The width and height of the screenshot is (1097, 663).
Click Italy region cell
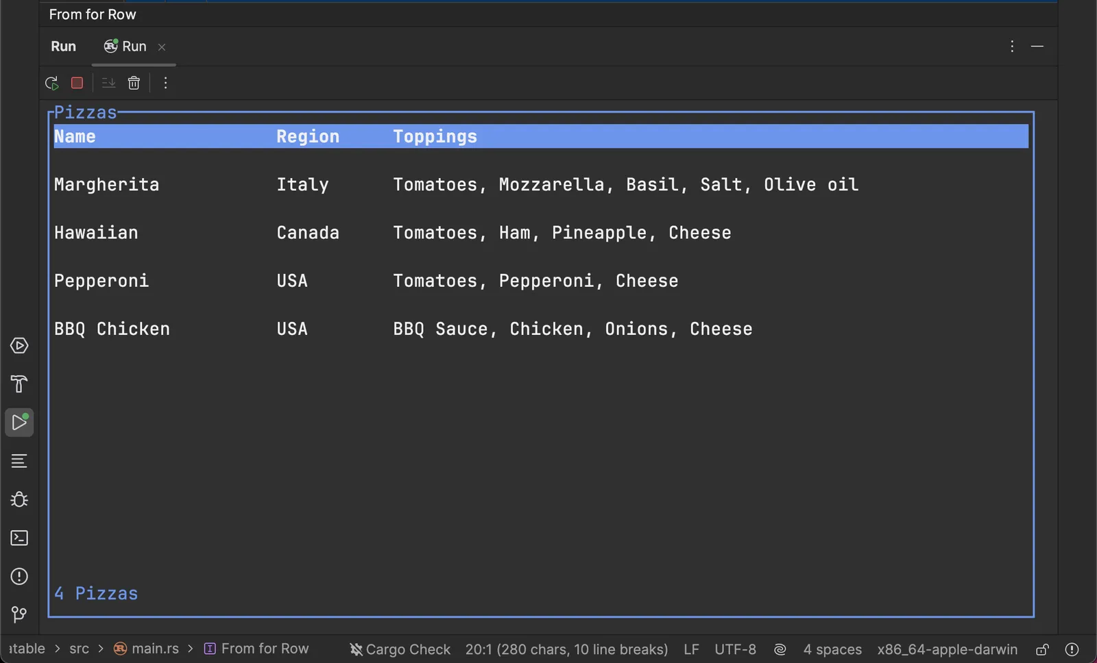click(x=302, y=184)
